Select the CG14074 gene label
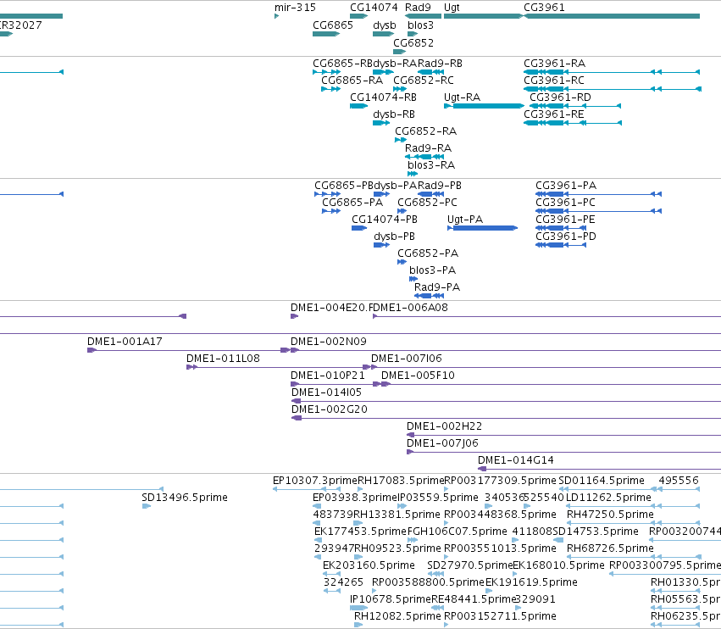721x629 pixels. pyautogui.click(x=374, y=8)
